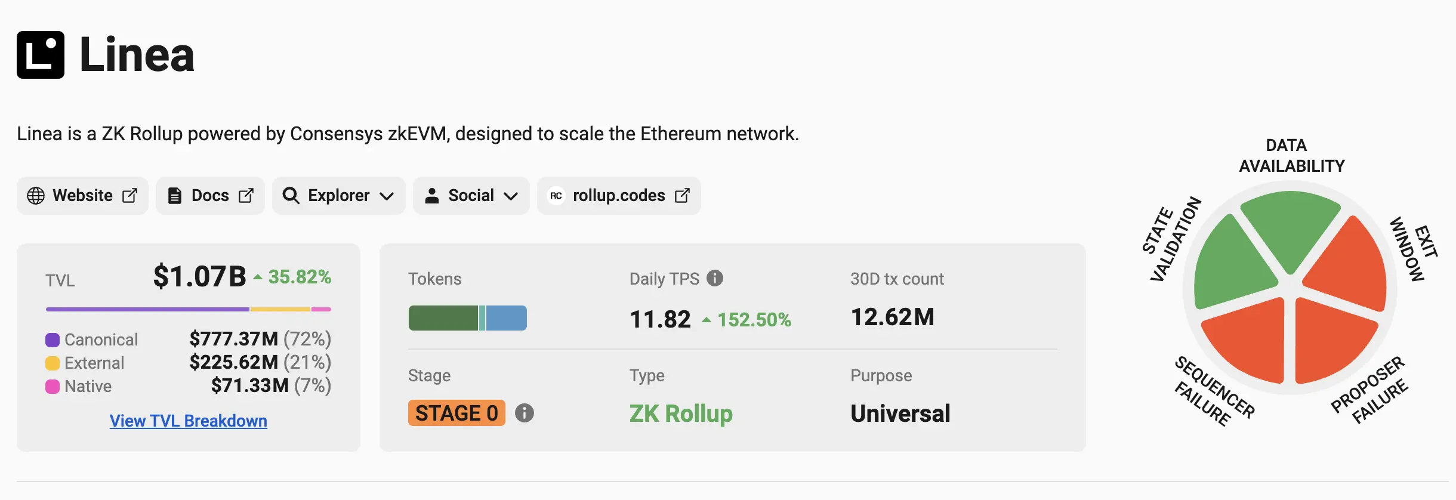Click the person icon on Social button
The width and height of the screenshot is (1456, 500).
(432, 196)
